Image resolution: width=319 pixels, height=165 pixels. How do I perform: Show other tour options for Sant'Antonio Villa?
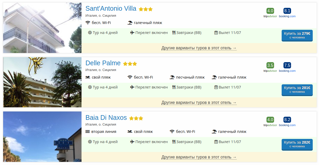(199, 48)
